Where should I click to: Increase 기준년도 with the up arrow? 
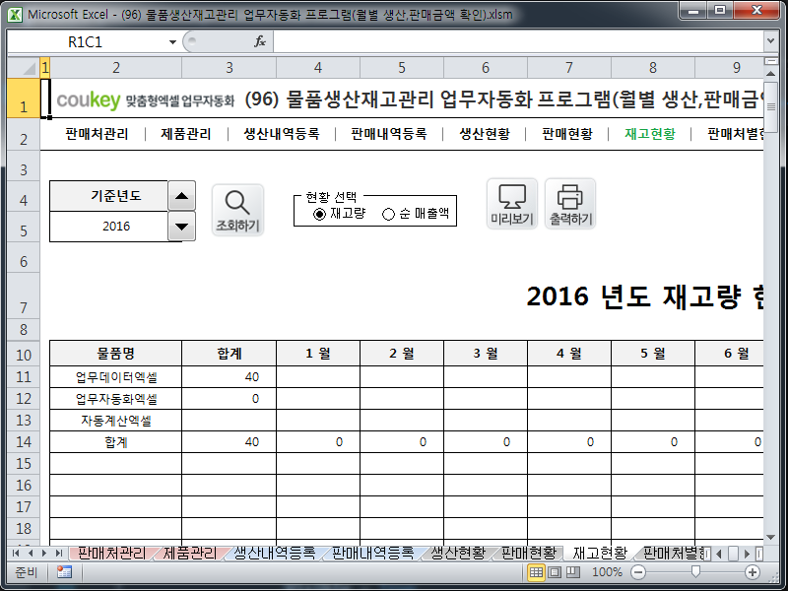click(x=181, y=196)
